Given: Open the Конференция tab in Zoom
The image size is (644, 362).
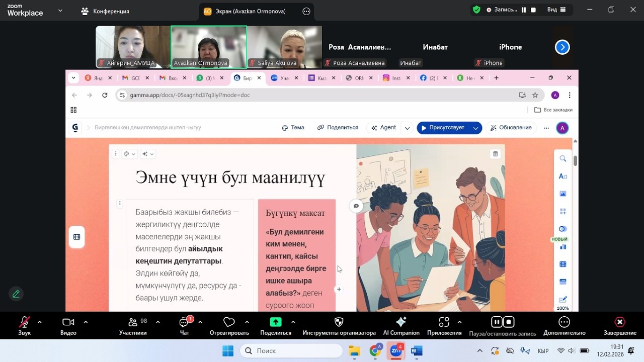Looking at the screenshot, I should [105, 11].
